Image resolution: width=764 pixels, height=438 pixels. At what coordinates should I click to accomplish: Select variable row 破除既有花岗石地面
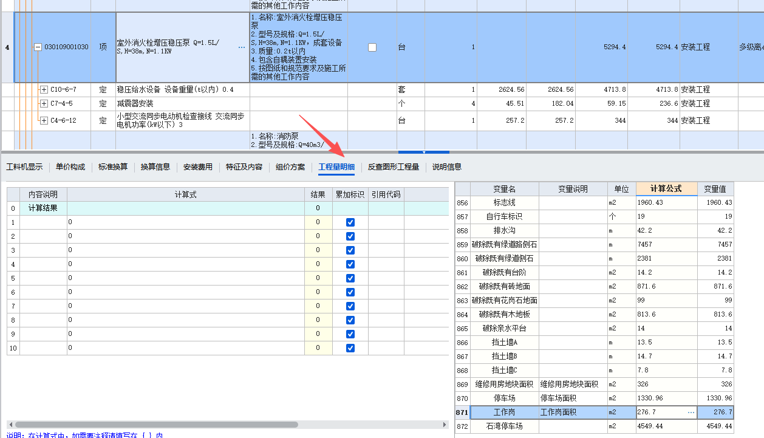594,301
